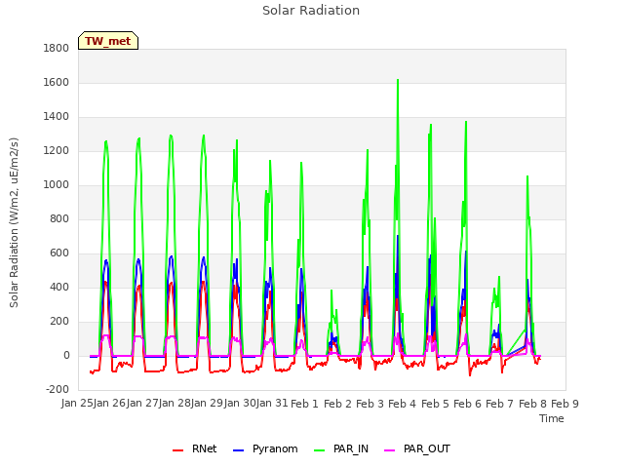This screenshot has height=468, width=624.
Task: Click the red RNet legend swatch
Action: pyautogui.click(x=177, y=450)
